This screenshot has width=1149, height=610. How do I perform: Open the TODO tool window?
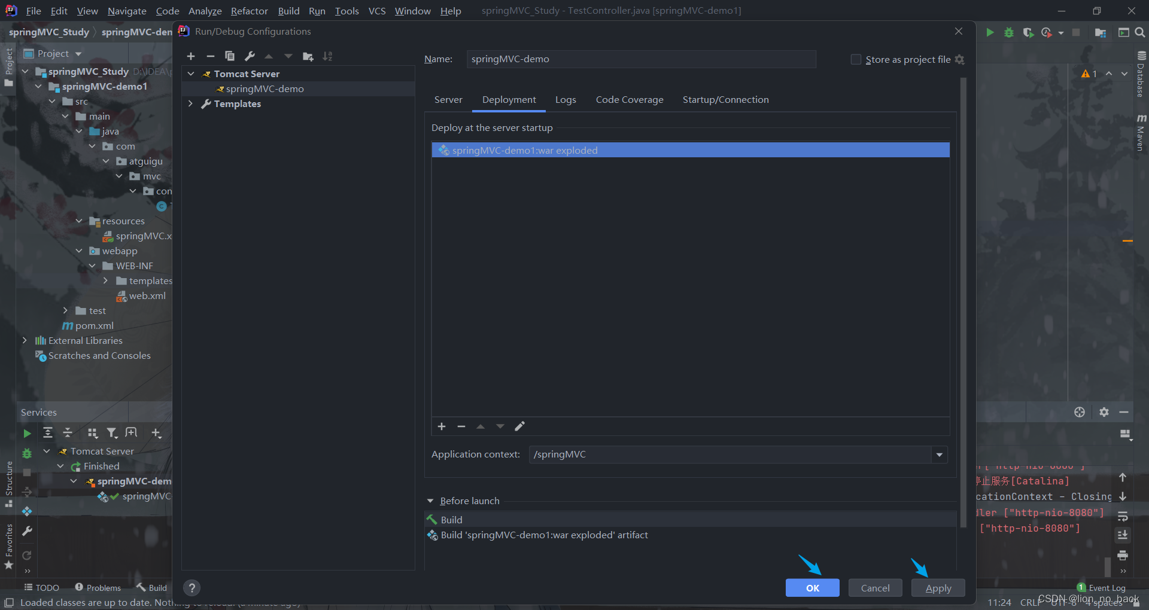41,588
